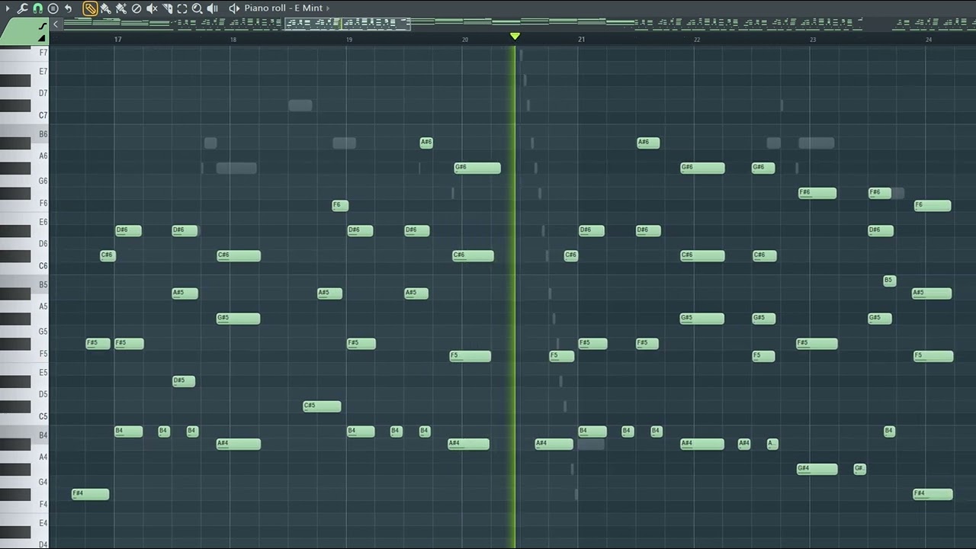Select the F6 note at bar 24
Viewport: 976px width, 549px height.
click(x=933, y=205)
